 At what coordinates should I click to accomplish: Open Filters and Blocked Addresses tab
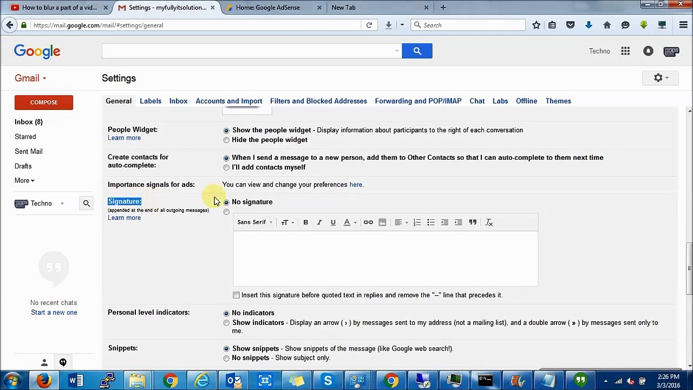click(318, 101)
